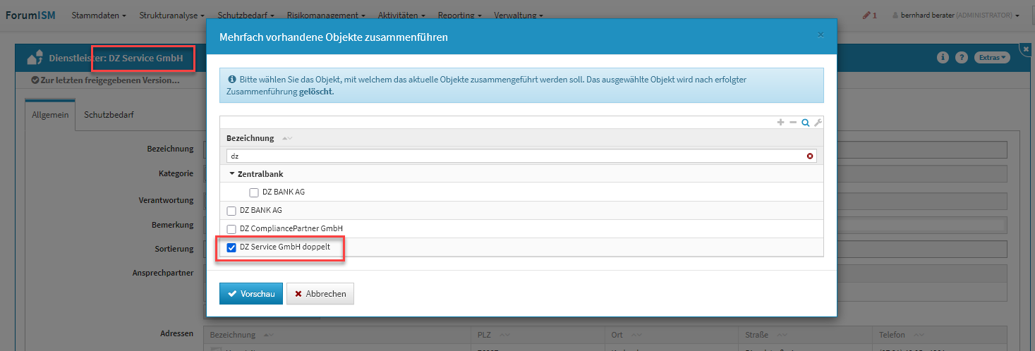This screenshot has width=1035, height=351.
Task: Switch to the Schutzbedarf tab
Action: tap(109, 114)
